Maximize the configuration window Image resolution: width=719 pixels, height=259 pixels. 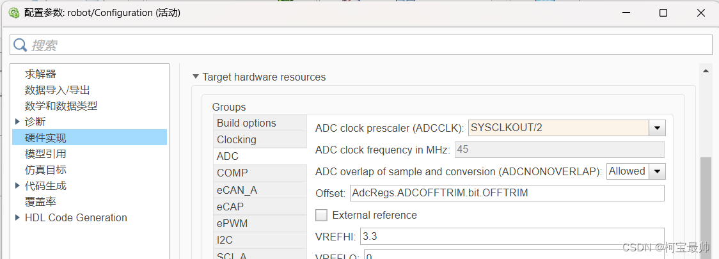point(663,13)
